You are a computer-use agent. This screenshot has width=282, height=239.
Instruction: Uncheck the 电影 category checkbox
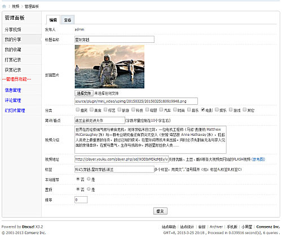(202, 109)
